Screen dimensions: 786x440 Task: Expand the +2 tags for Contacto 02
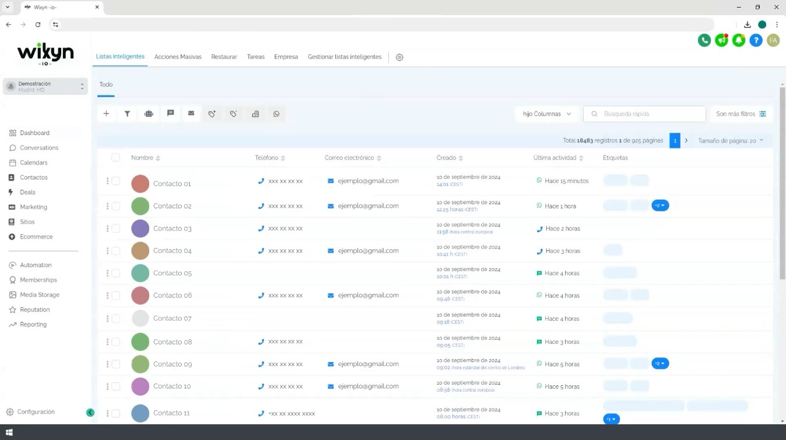[x=660, y=205]
